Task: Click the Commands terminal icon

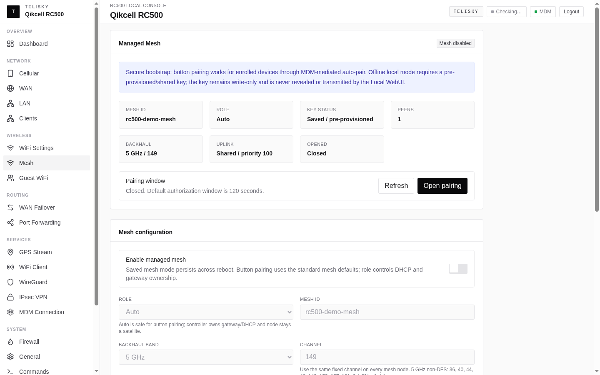Action: (10, 372)
